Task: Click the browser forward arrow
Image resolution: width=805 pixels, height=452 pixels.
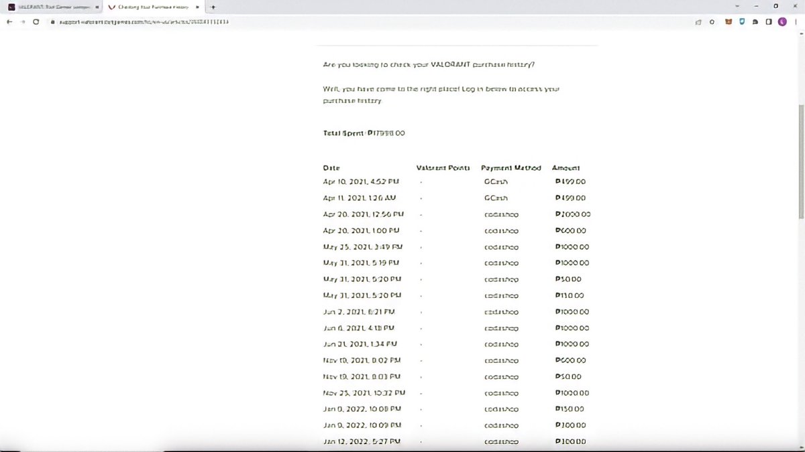Action: click(x=22, y=21)
